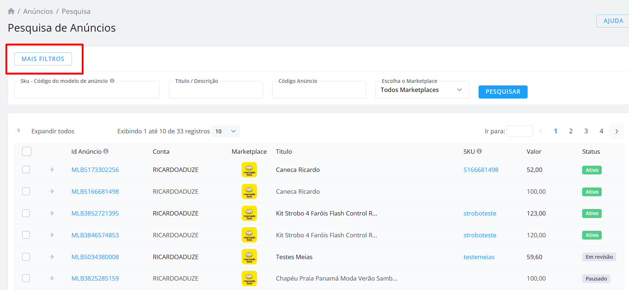Go to home via breadcrumb house icon

coord(11,11)
